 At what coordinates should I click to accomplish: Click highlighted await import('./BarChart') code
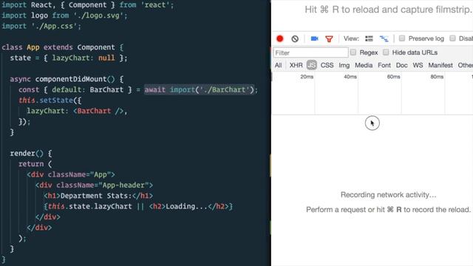tap(200, 90)
